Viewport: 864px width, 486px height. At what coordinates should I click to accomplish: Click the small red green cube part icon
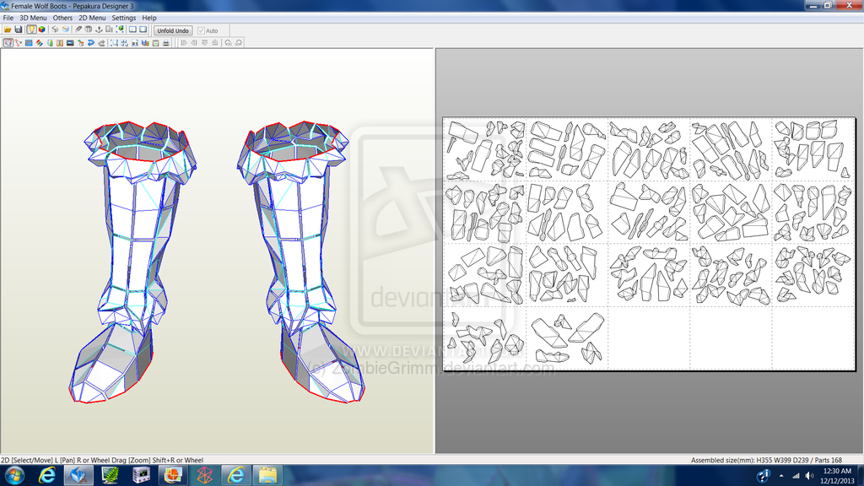pos(80,43)
